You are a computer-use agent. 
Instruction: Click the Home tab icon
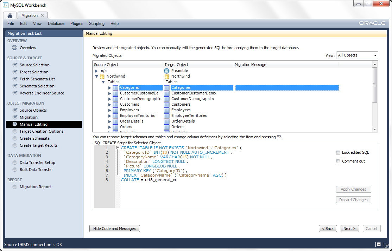(x=10, y=15)
